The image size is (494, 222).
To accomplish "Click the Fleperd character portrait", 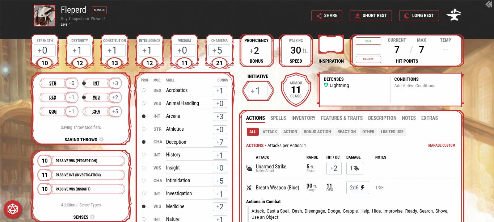I will click(x=45, y=16).
